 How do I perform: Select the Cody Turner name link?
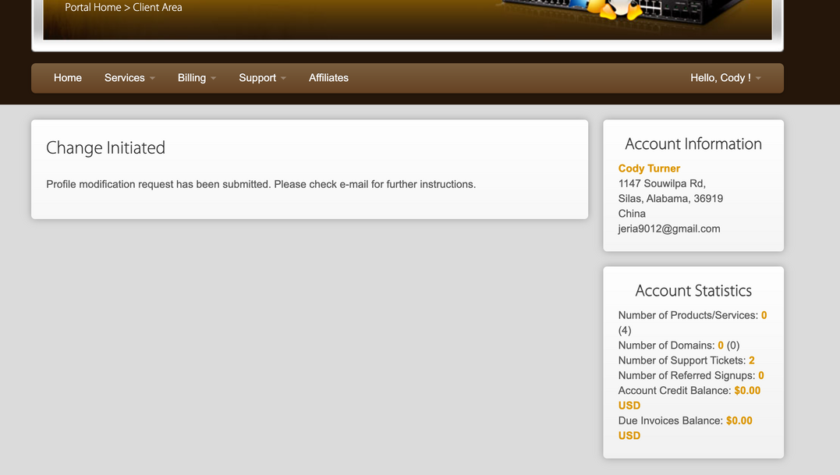click(649, 168)
